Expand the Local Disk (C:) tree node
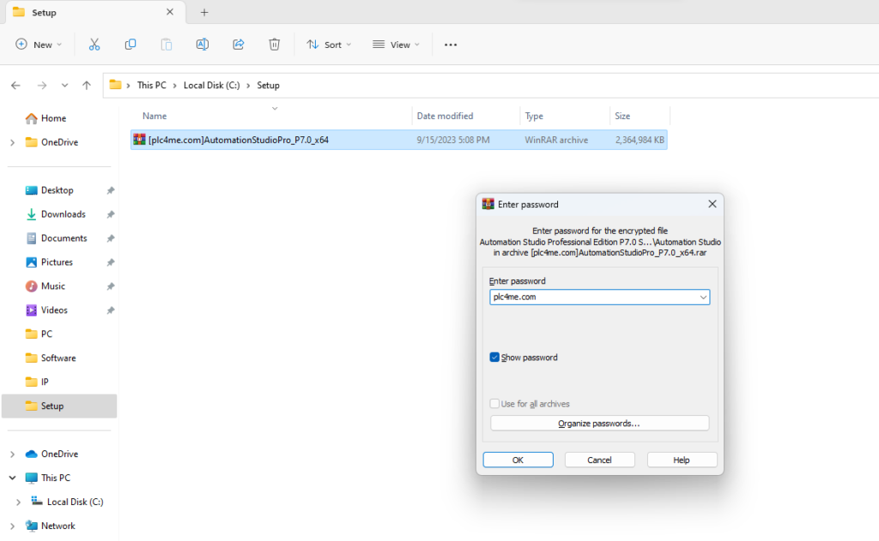 pyautogui.click(x=19, y=502)
